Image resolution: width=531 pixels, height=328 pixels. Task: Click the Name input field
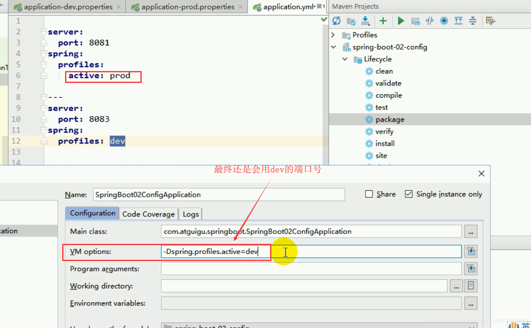click(x=219, y=194)
